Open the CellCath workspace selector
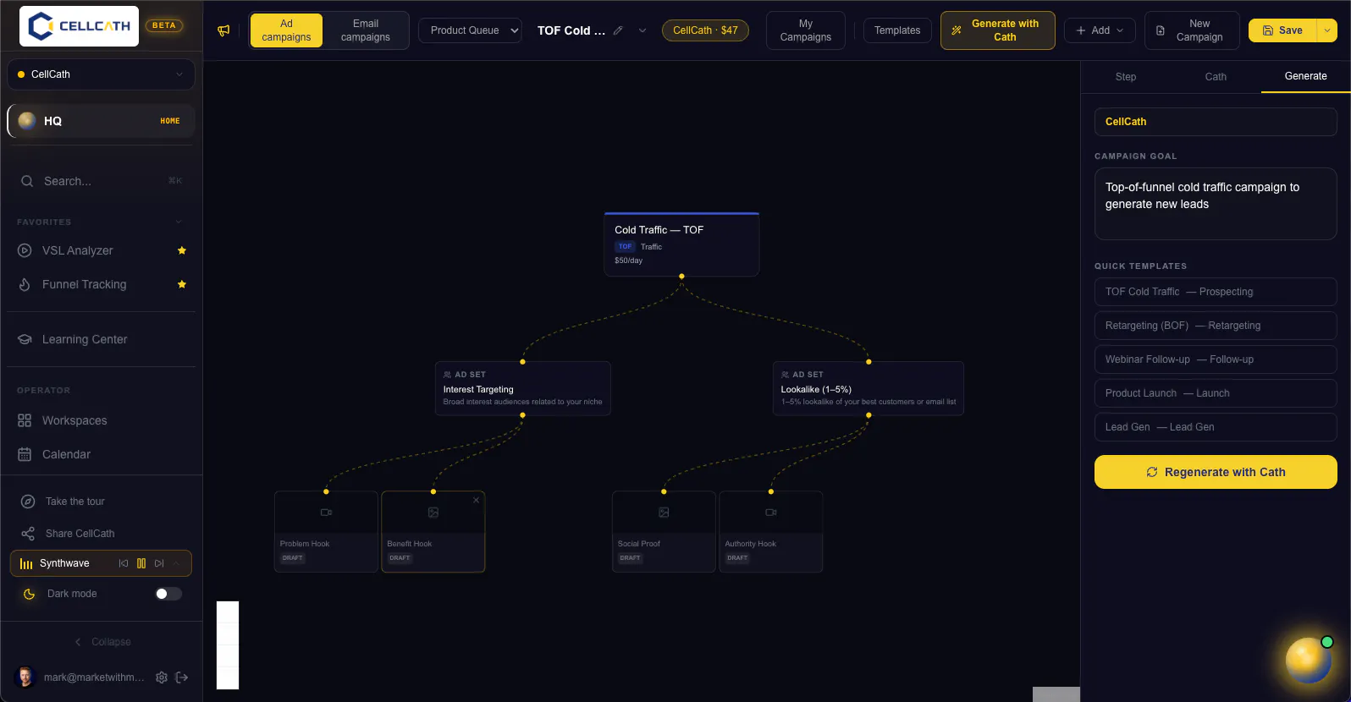 pos(101,74)
